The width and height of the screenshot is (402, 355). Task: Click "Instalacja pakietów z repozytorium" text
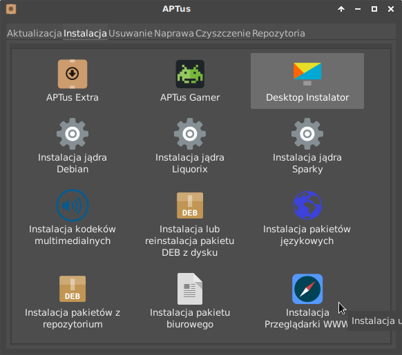click(73, 318)
